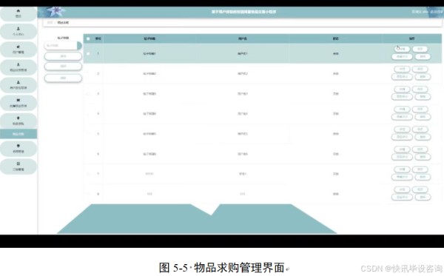Open the third sidebar item with pencil icon
The width and height of the screenshot is (444, 276).
tap(18, 50)
